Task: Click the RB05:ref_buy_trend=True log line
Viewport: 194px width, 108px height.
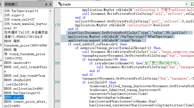Action: 25,75
